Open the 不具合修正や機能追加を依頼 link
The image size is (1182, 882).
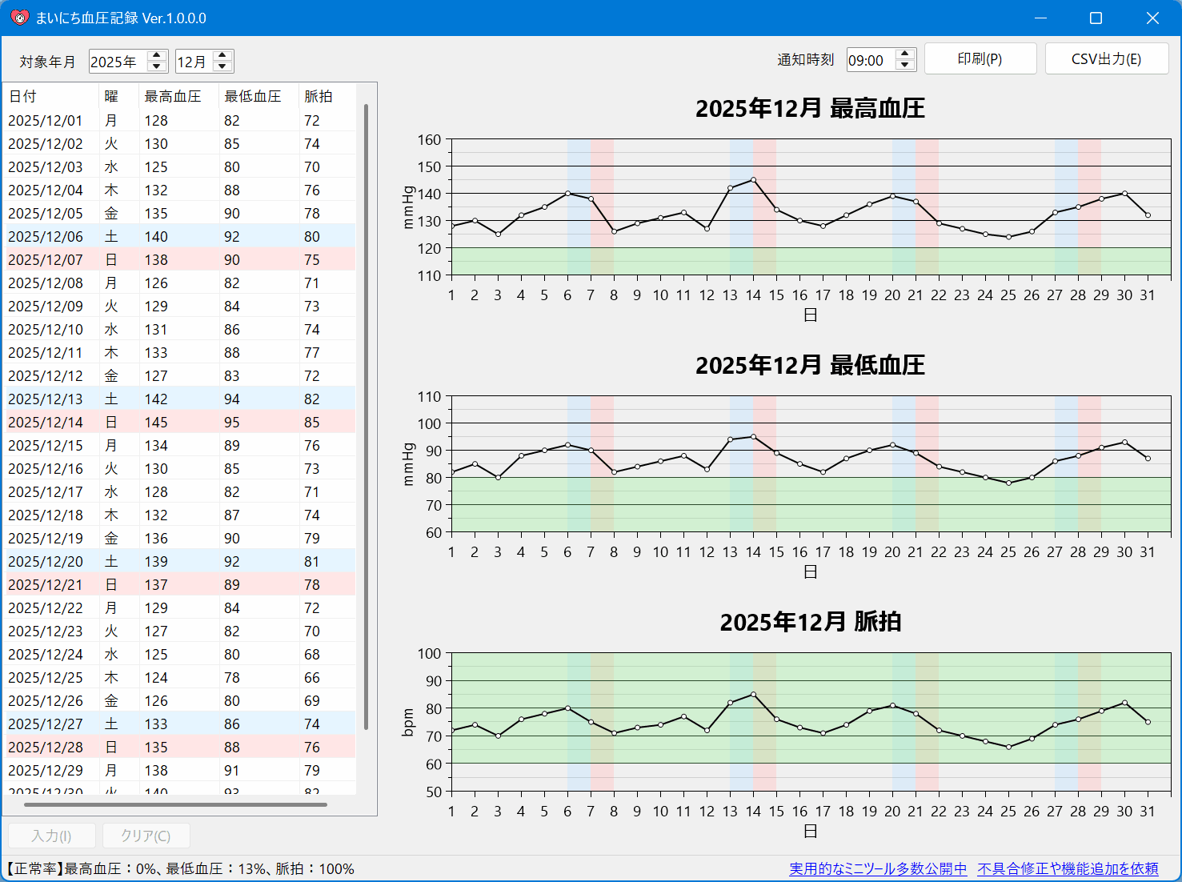point(1068,868)
